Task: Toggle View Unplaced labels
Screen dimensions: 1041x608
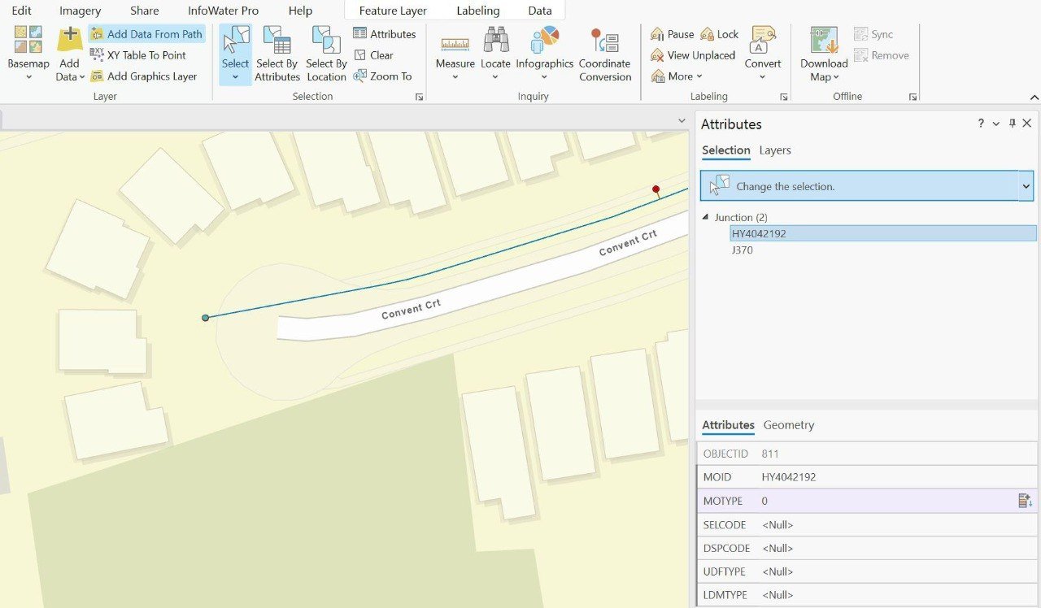Action: pos(693,55)
